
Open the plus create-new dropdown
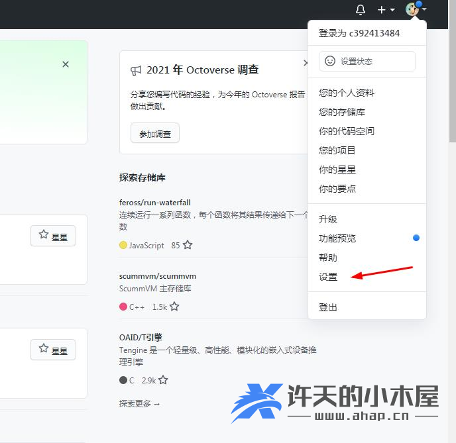[x=386, y=10]
